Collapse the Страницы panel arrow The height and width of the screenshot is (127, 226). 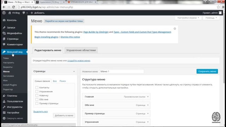[x=74, y=71]
